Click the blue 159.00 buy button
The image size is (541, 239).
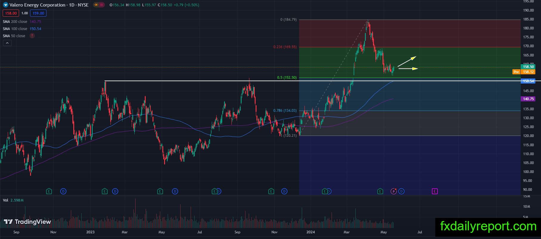[x=38, y=13]
